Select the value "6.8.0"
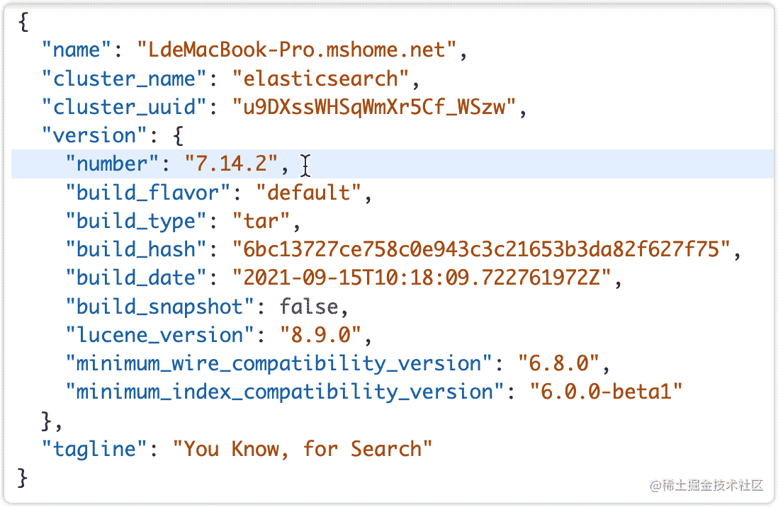This screenshot has height=507, width=778. (x=558, y=364)
